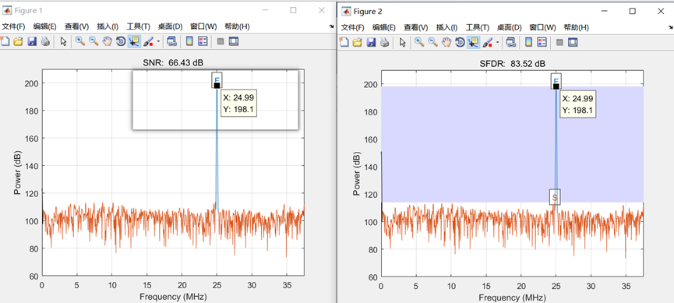Toggle the Data Cursor tool in Figure 2
The width and height of the screenshot is (674, 303).
click(473, 42)
